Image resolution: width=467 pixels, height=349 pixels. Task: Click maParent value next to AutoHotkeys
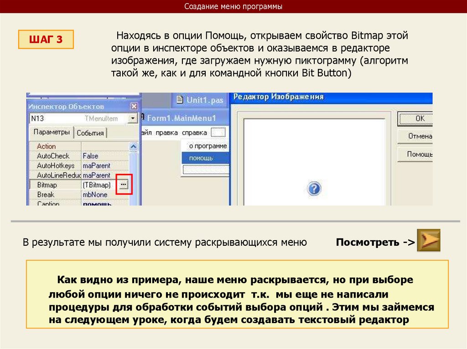(97, 166)
